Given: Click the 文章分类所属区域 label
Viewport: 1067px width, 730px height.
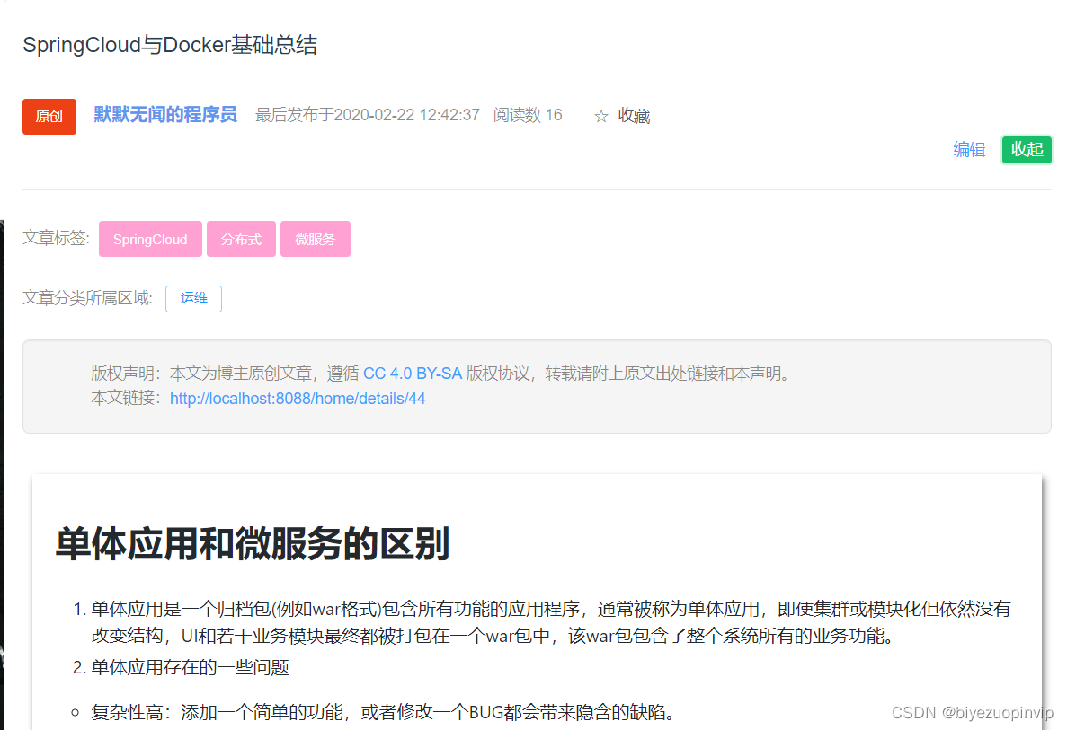Looking at the screenshot, I should coord(88,298).
